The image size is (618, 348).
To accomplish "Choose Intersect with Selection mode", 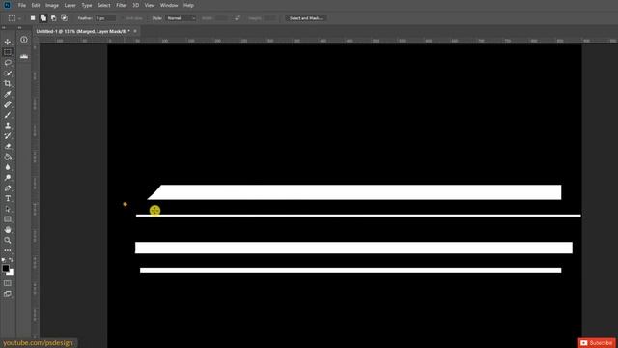I will pyautogui.click(x=64, y=18).
